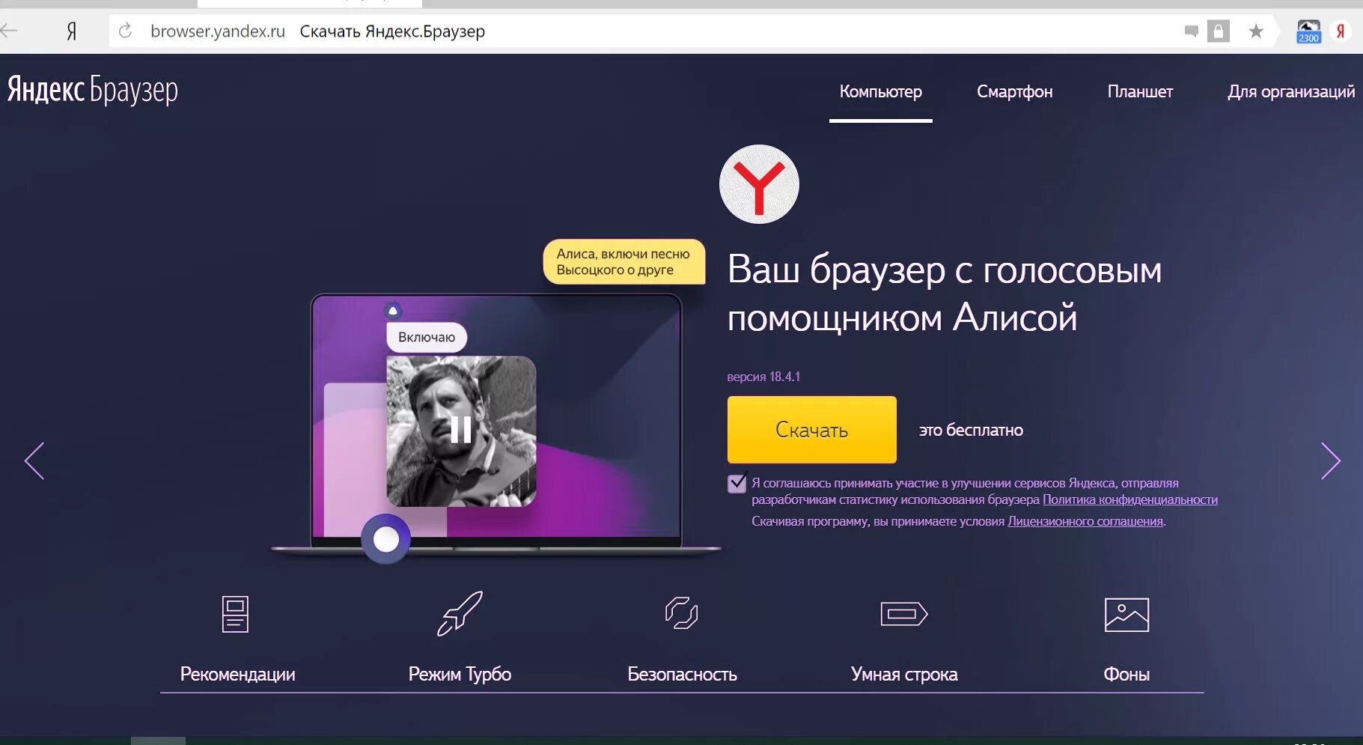This screenshot has width=1363, height=745.
Task: Open the Yandex home 'Я' button in toolbar
Action: (x=72, y=31)
